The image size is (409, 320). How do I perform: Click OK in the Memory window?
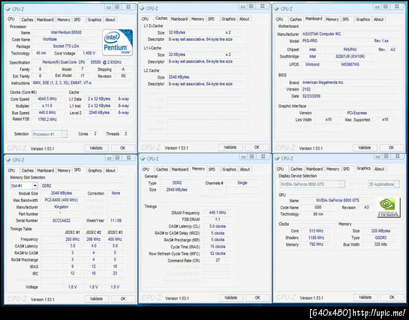(258, 297)
